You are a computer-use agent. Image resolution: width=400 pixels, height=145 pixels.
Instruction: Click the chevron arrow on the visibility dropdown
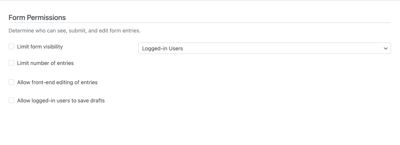[x=385, y=48]
